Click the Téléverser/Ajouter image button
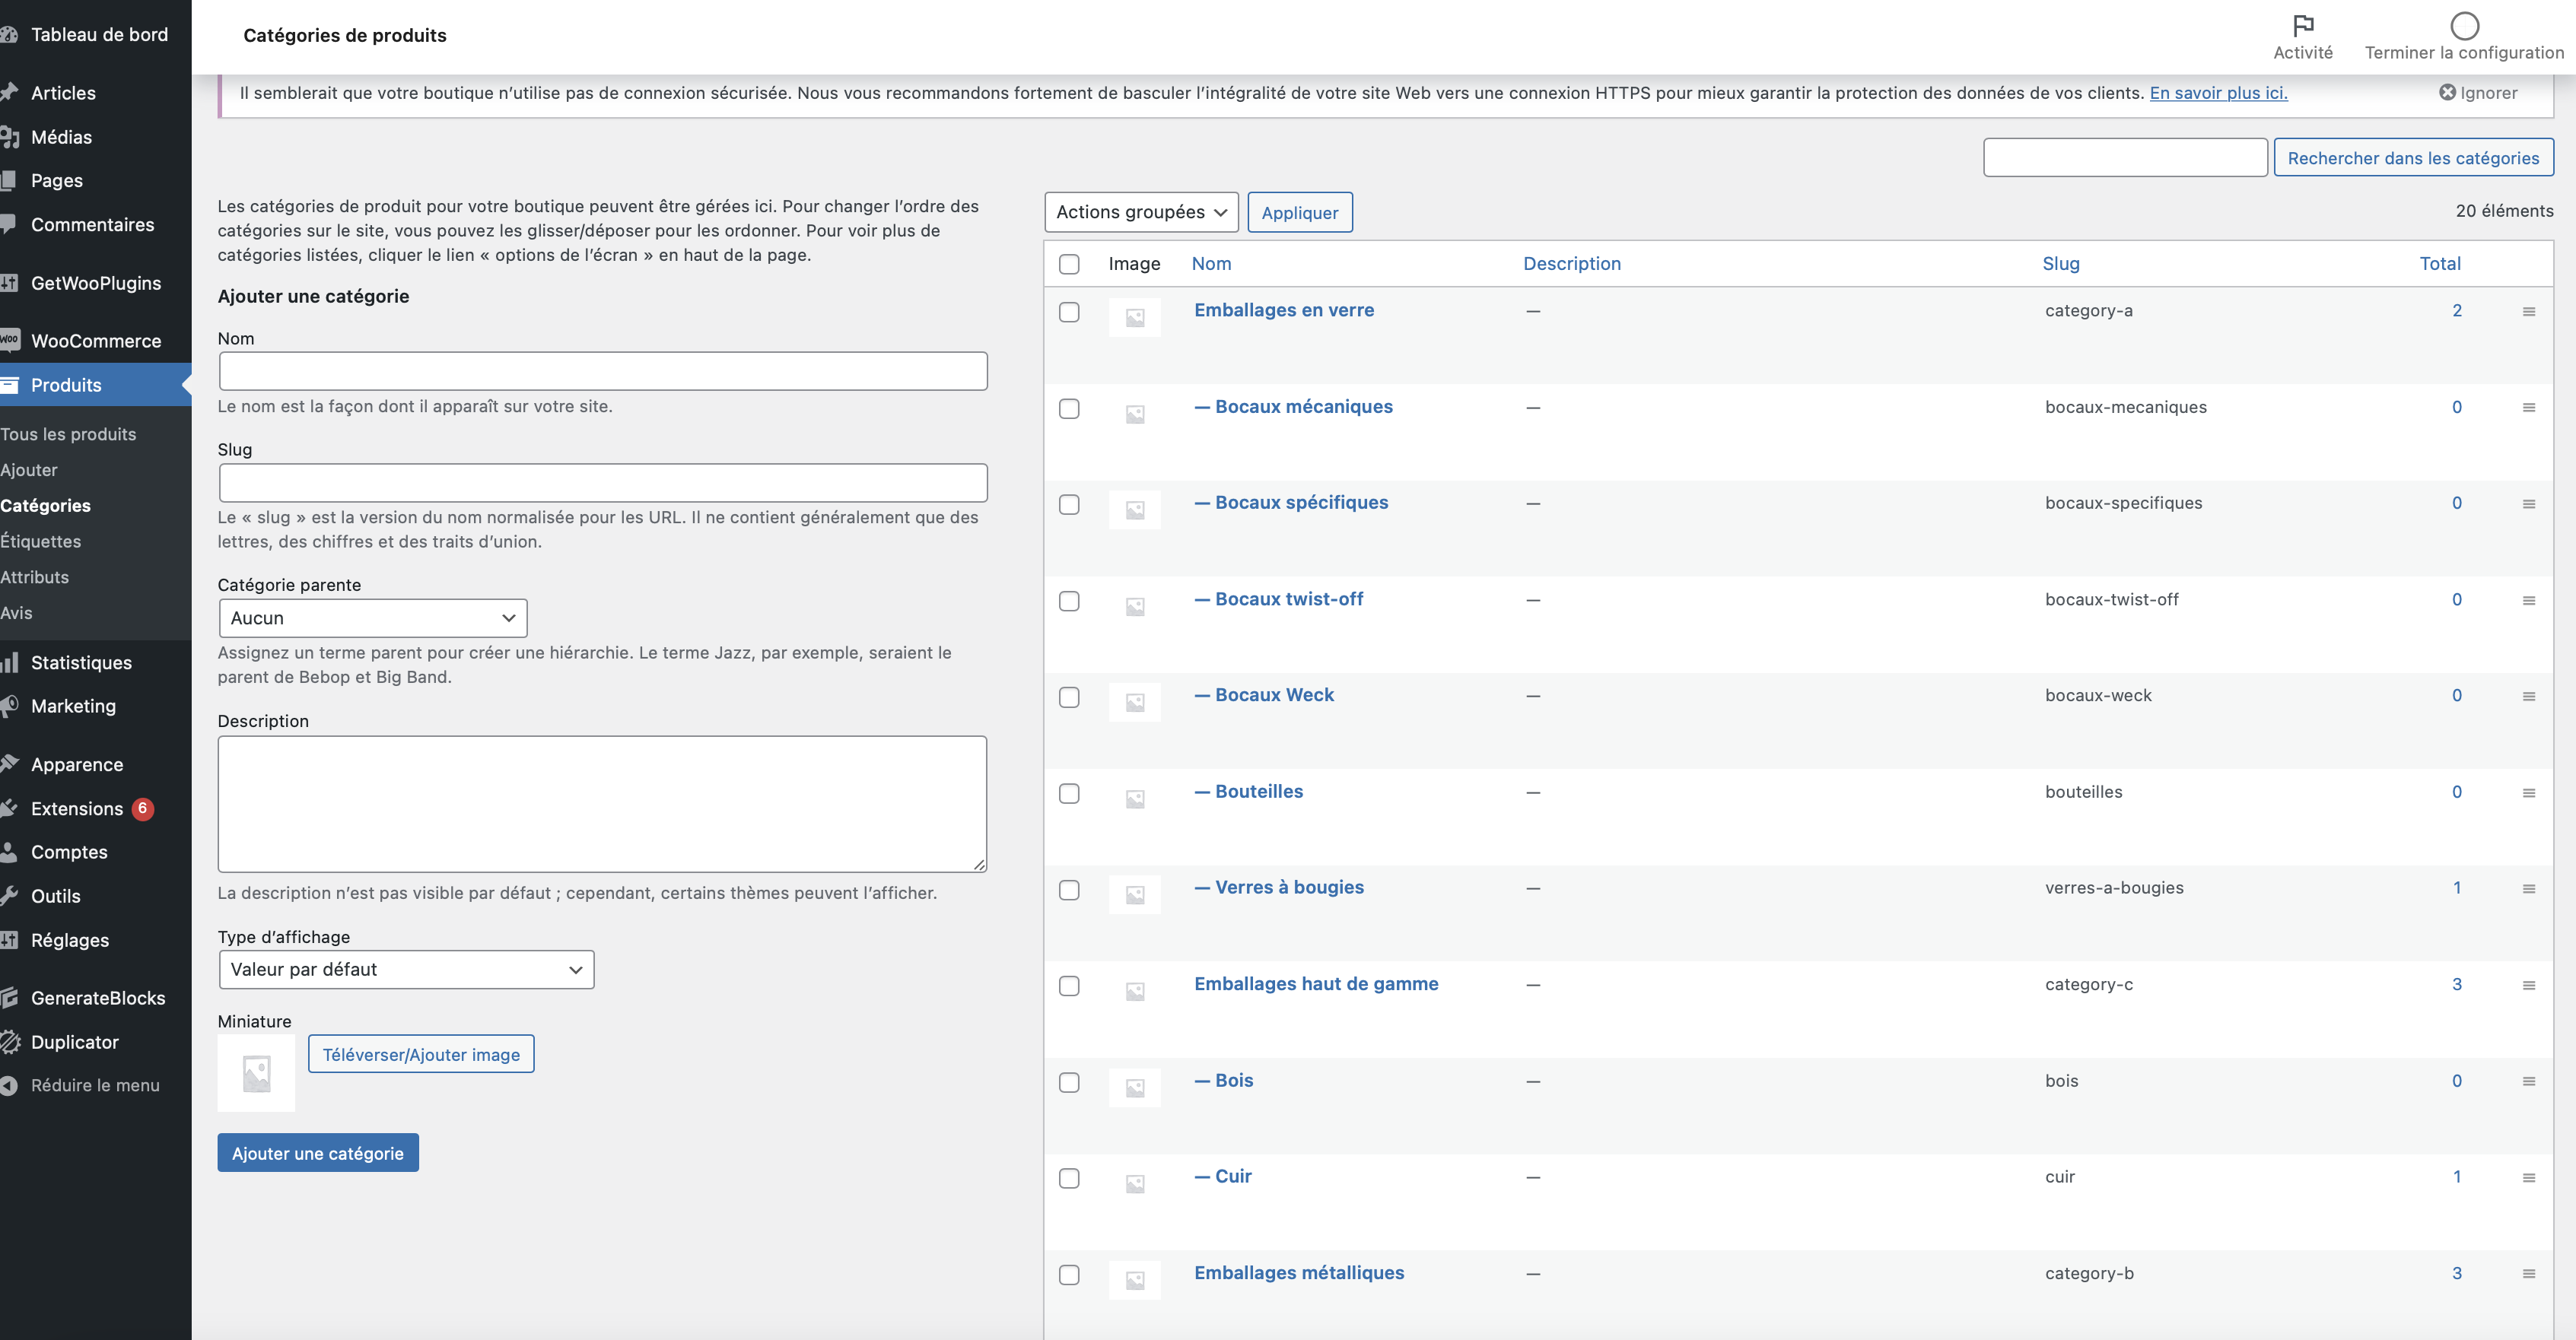 point(421,1054)
